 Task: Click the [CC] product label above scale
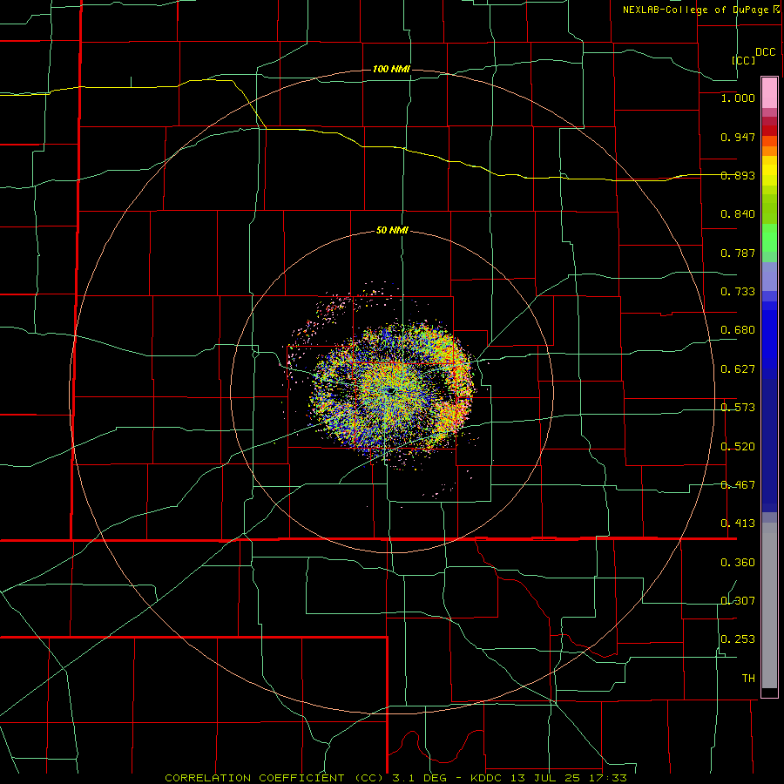point(744,60)
